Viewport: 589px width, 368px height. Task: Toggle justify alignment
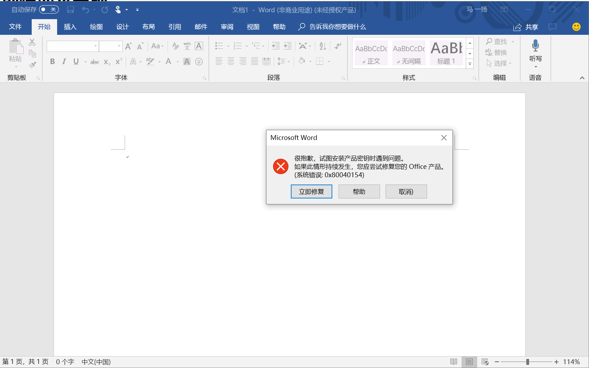tap(255, 62)
